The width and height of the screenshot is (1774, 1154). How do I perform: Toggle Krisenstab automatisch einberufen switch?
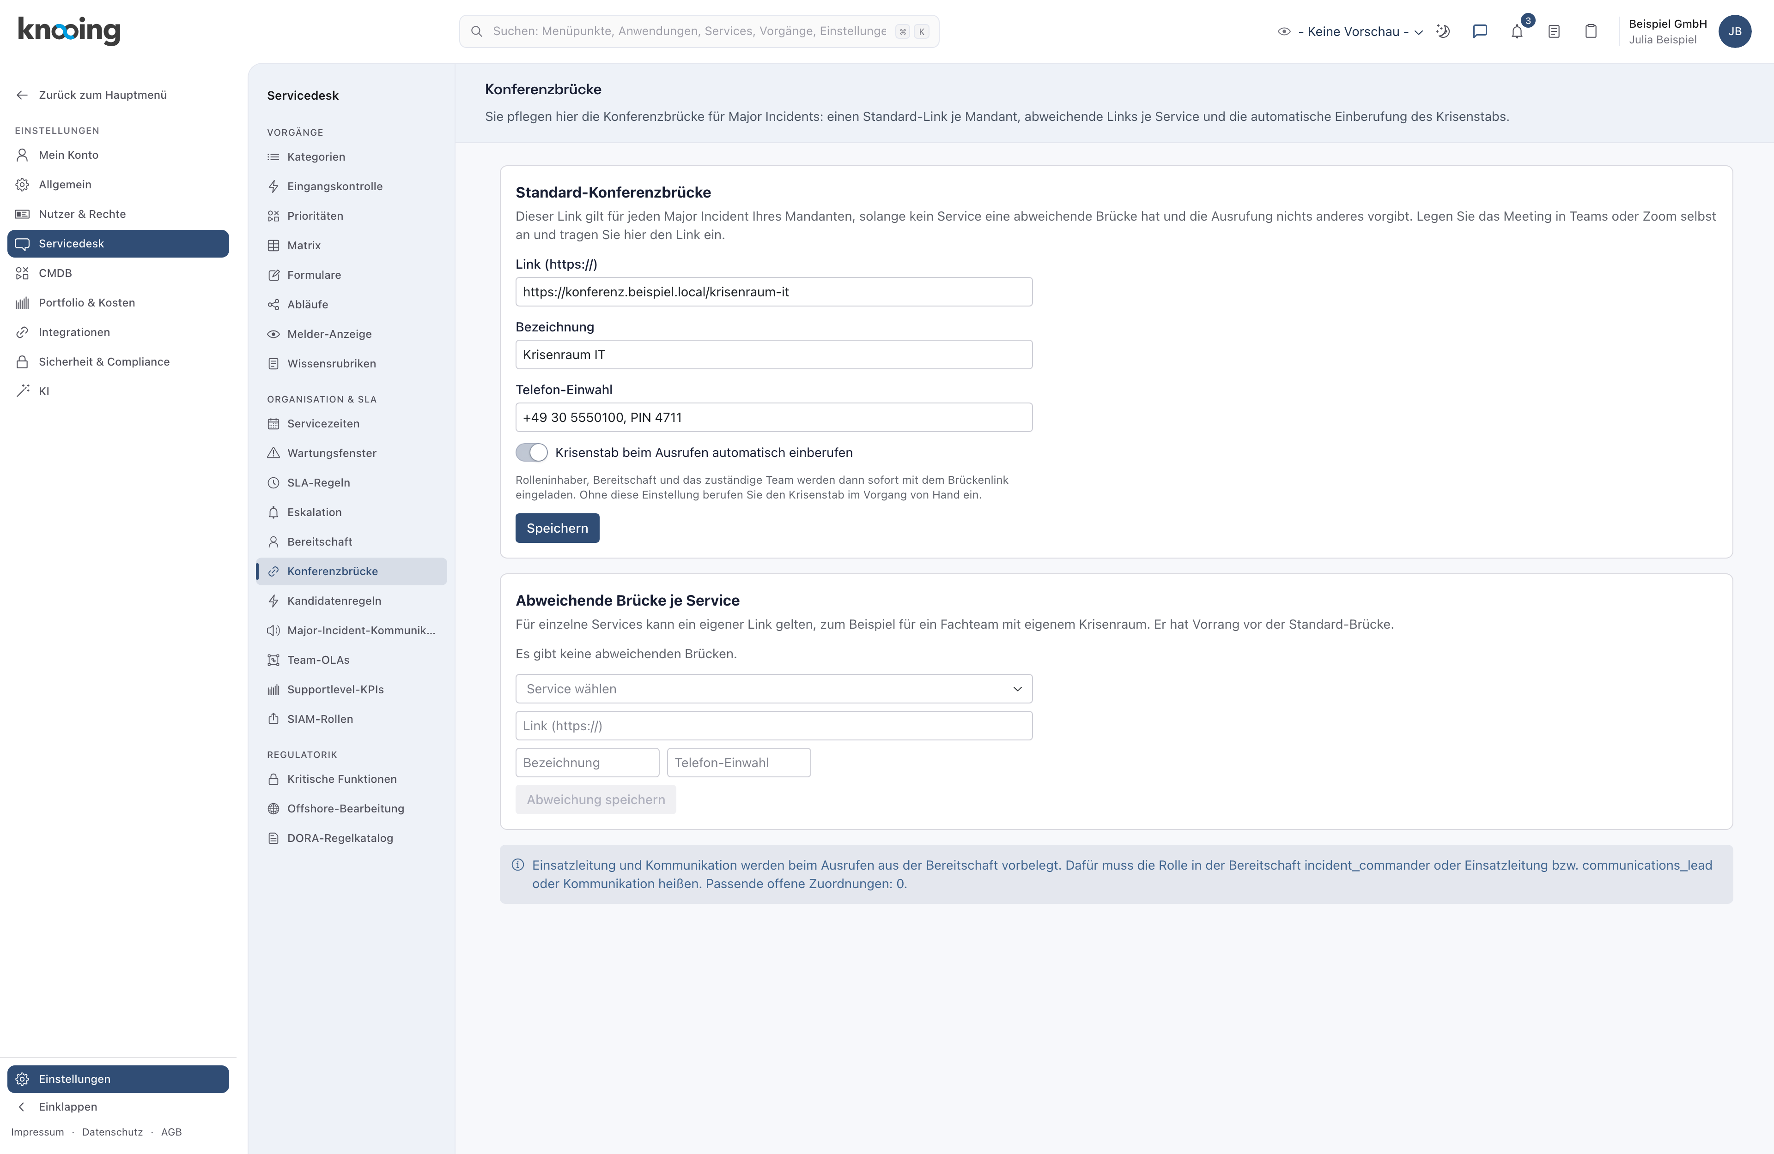point(531,452)
